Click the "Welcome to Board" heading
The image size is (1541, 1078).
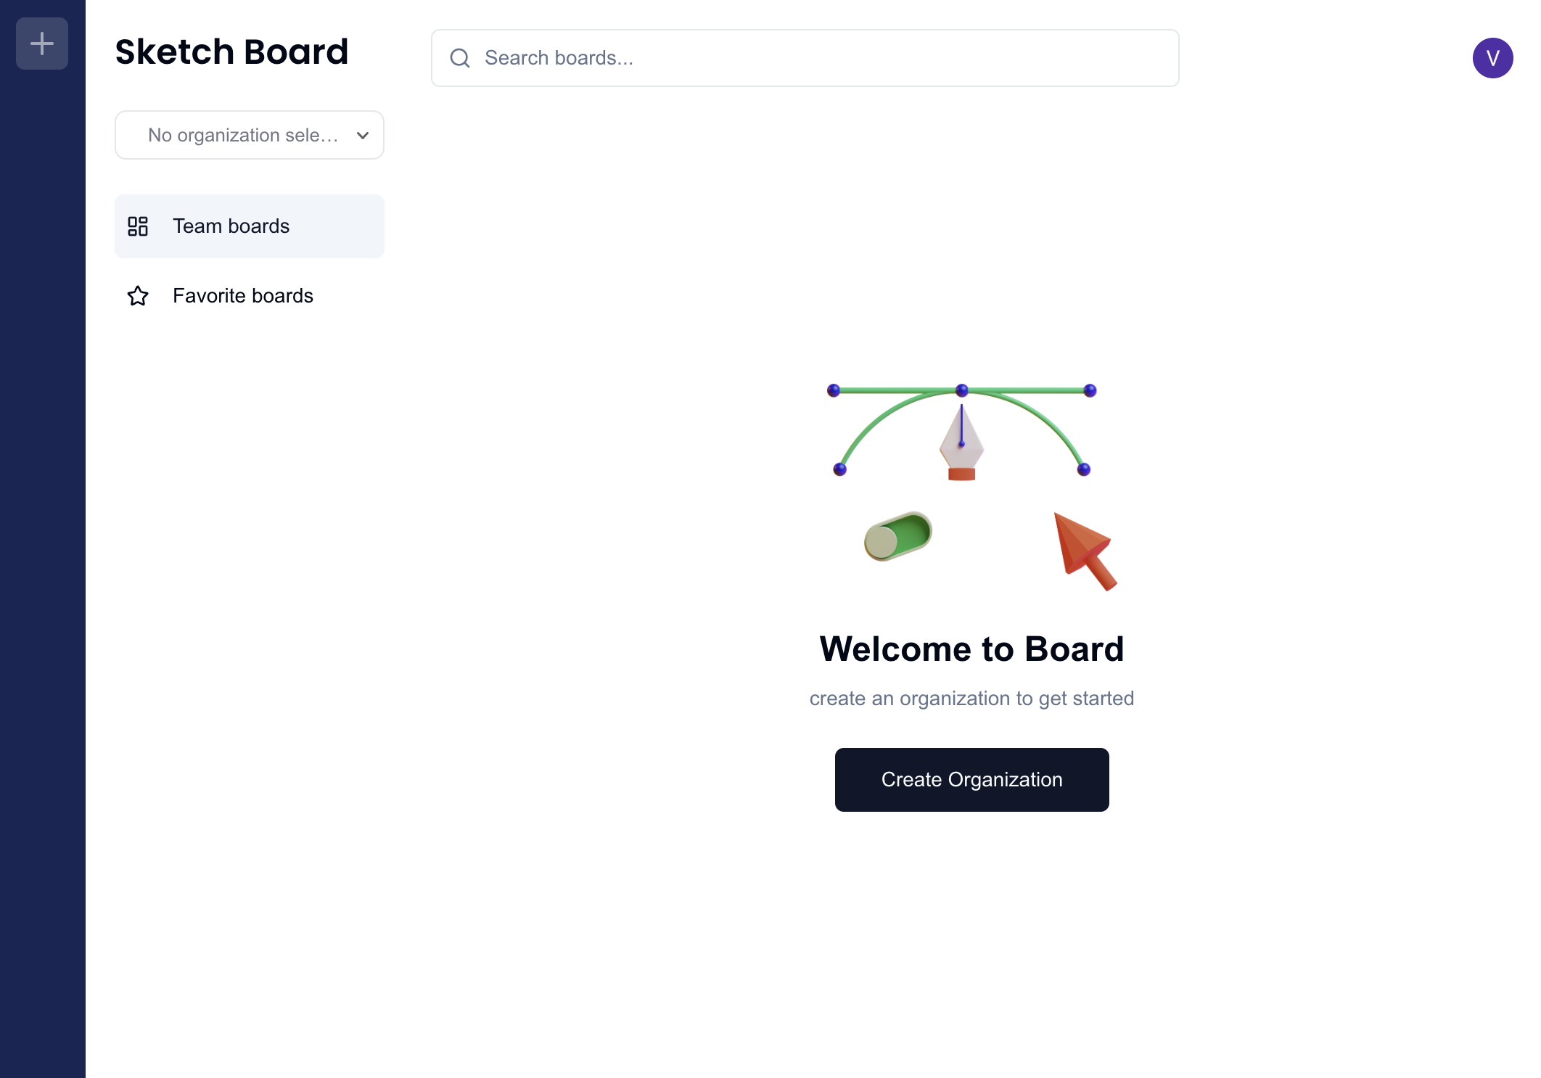tap(971, 649)
